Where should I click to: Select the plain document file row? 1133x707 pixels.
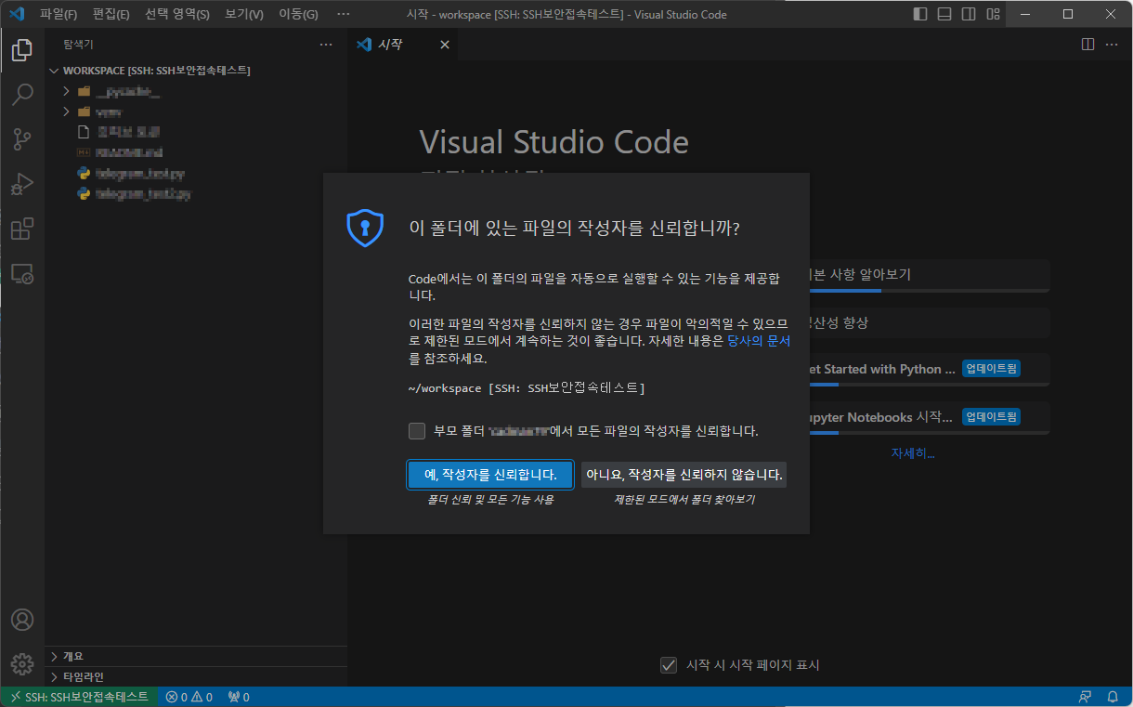(x=196, y=132)
